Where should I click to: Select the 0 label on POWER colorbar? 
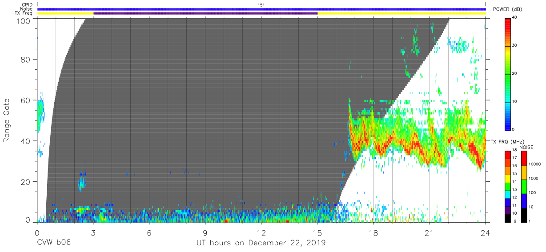coord(514,129)
